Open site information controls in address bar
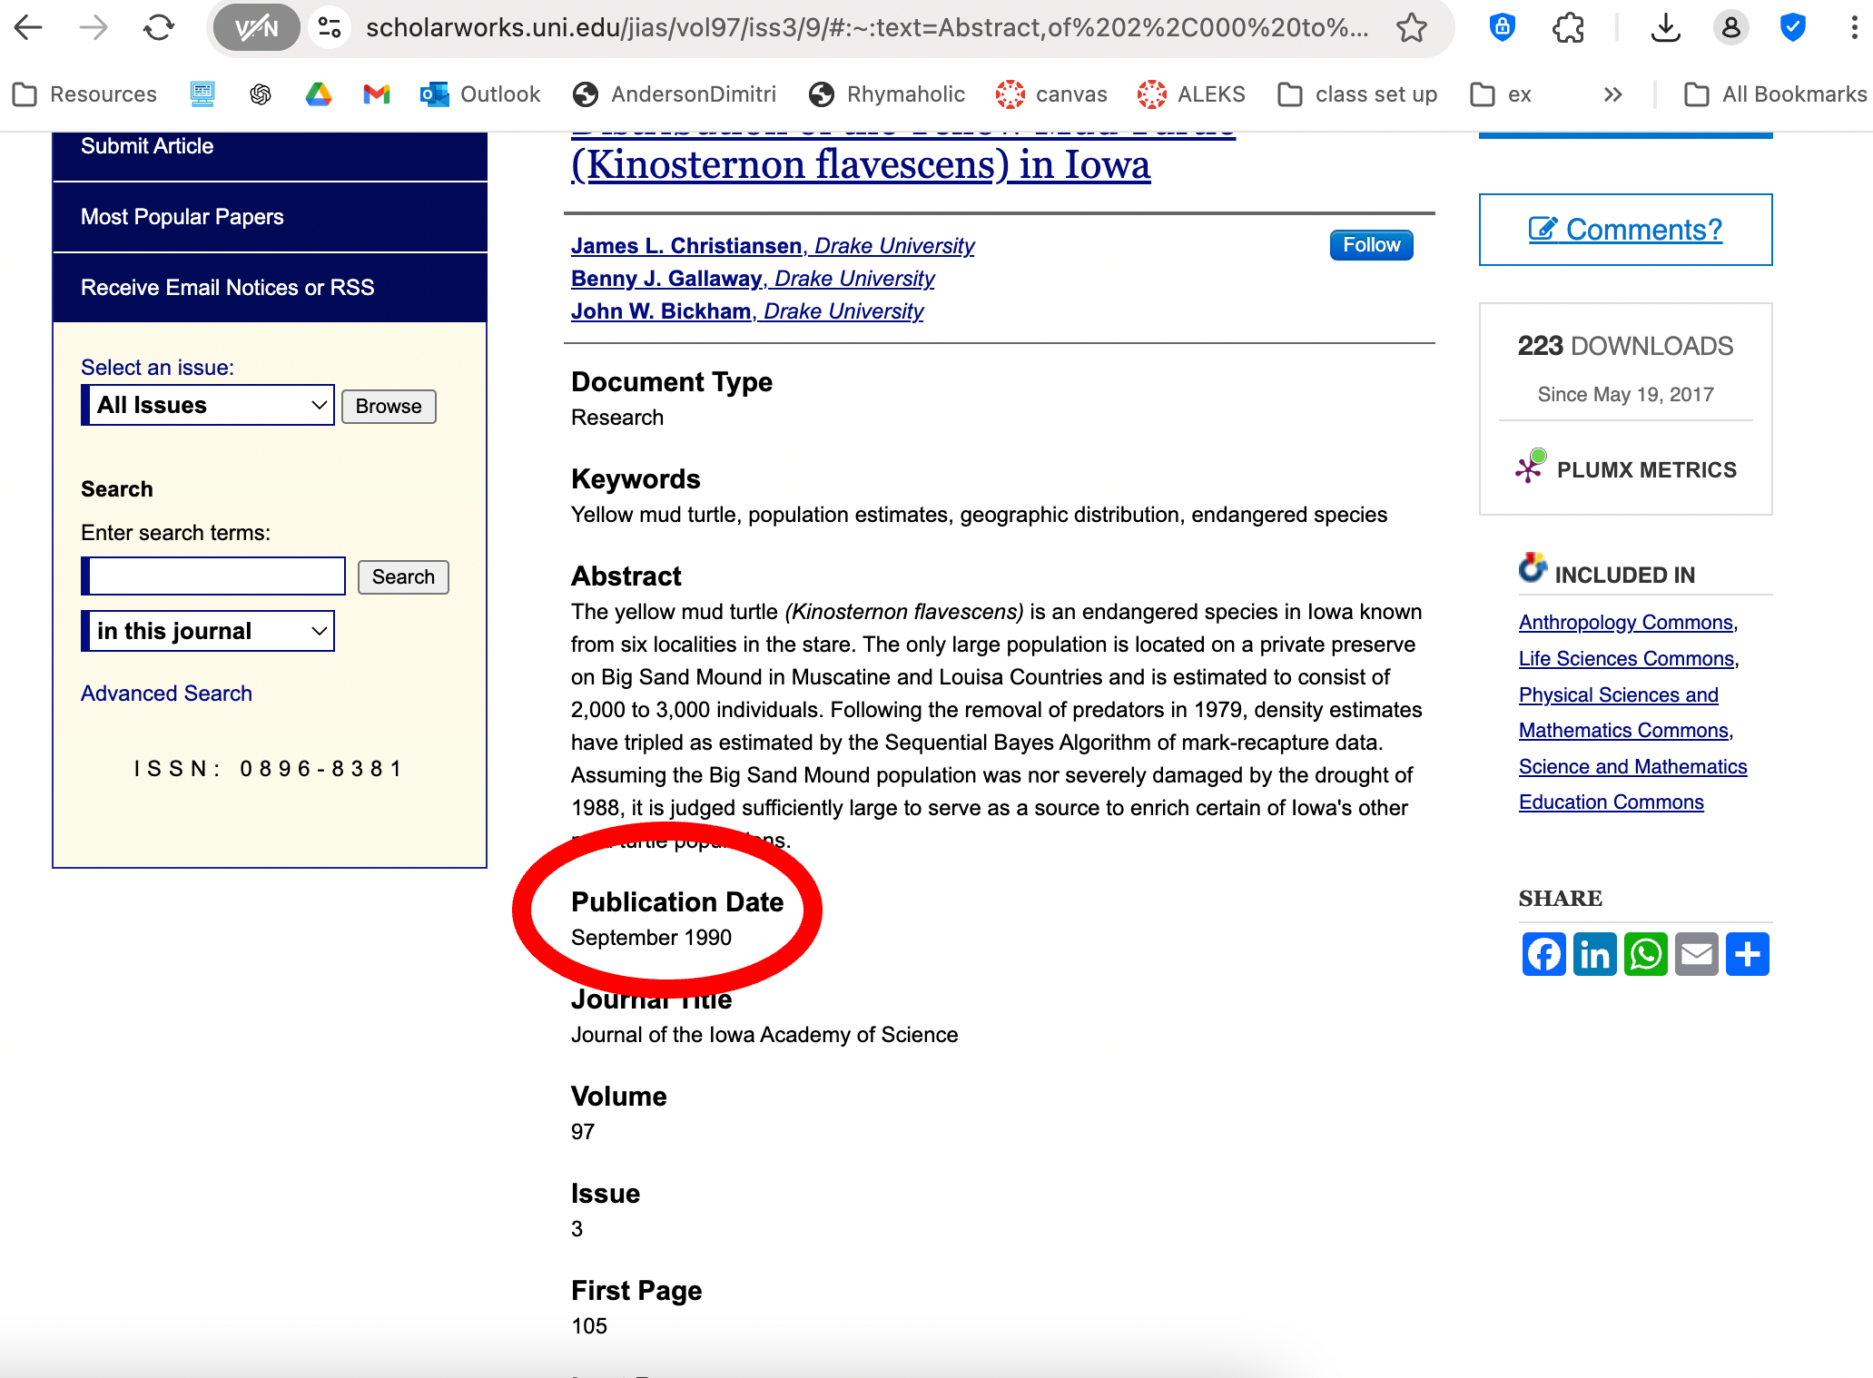This screenshot has height=1378, width=1873. point(330,28)
